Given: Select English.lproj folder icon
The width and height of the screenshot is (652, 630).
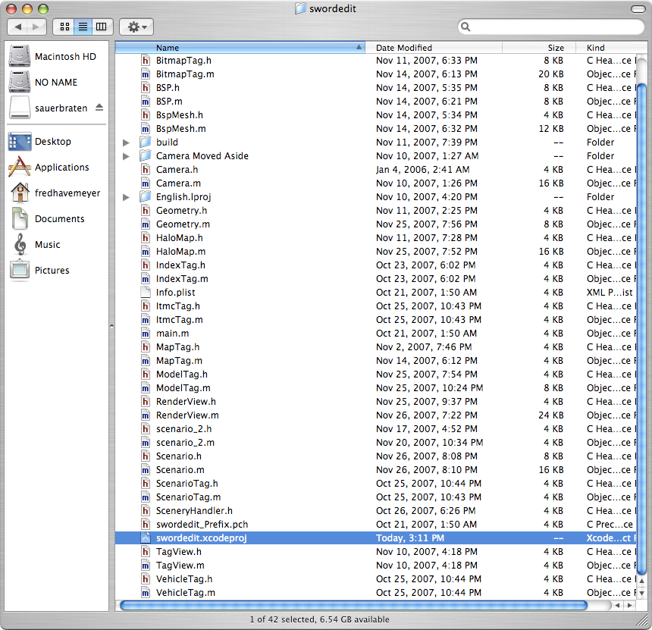Looking at the screenshot, I should (145, 196).
